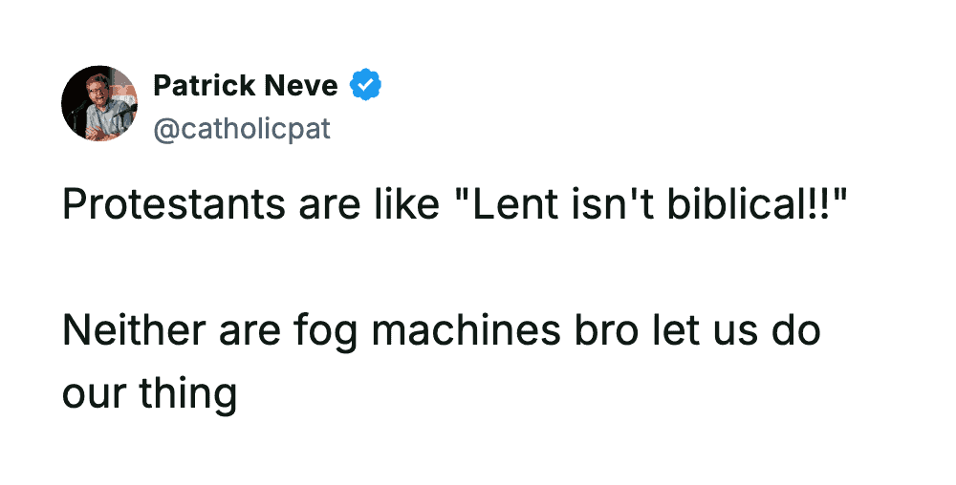The width and height of the screenshot is (956, 485).
Task: Click the blue verified checkmark badge
Action: pyautogui.click(x=366, y=86)
